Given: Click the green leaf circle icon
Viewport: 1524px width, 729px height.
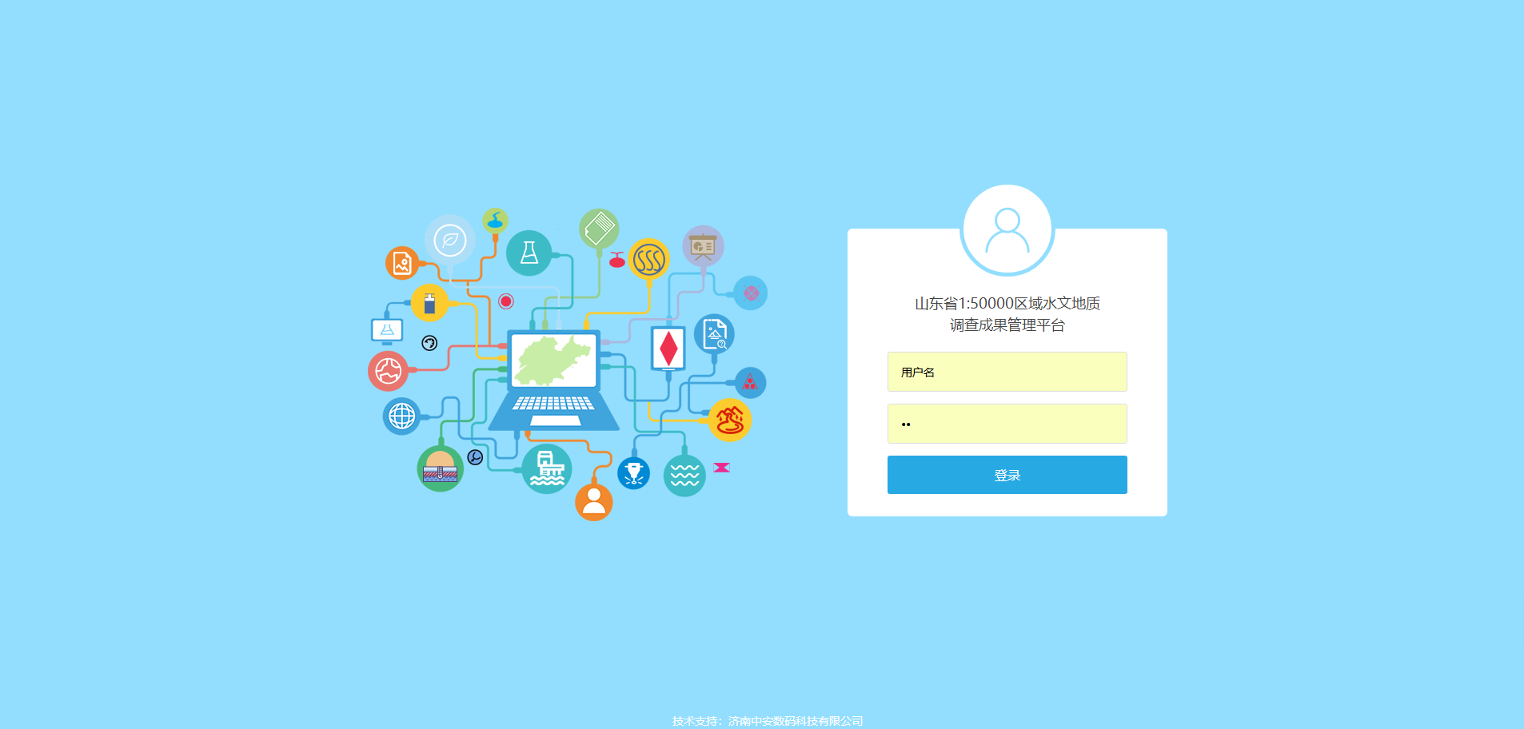Looking at the screenshot, I should tap(449, 239).
